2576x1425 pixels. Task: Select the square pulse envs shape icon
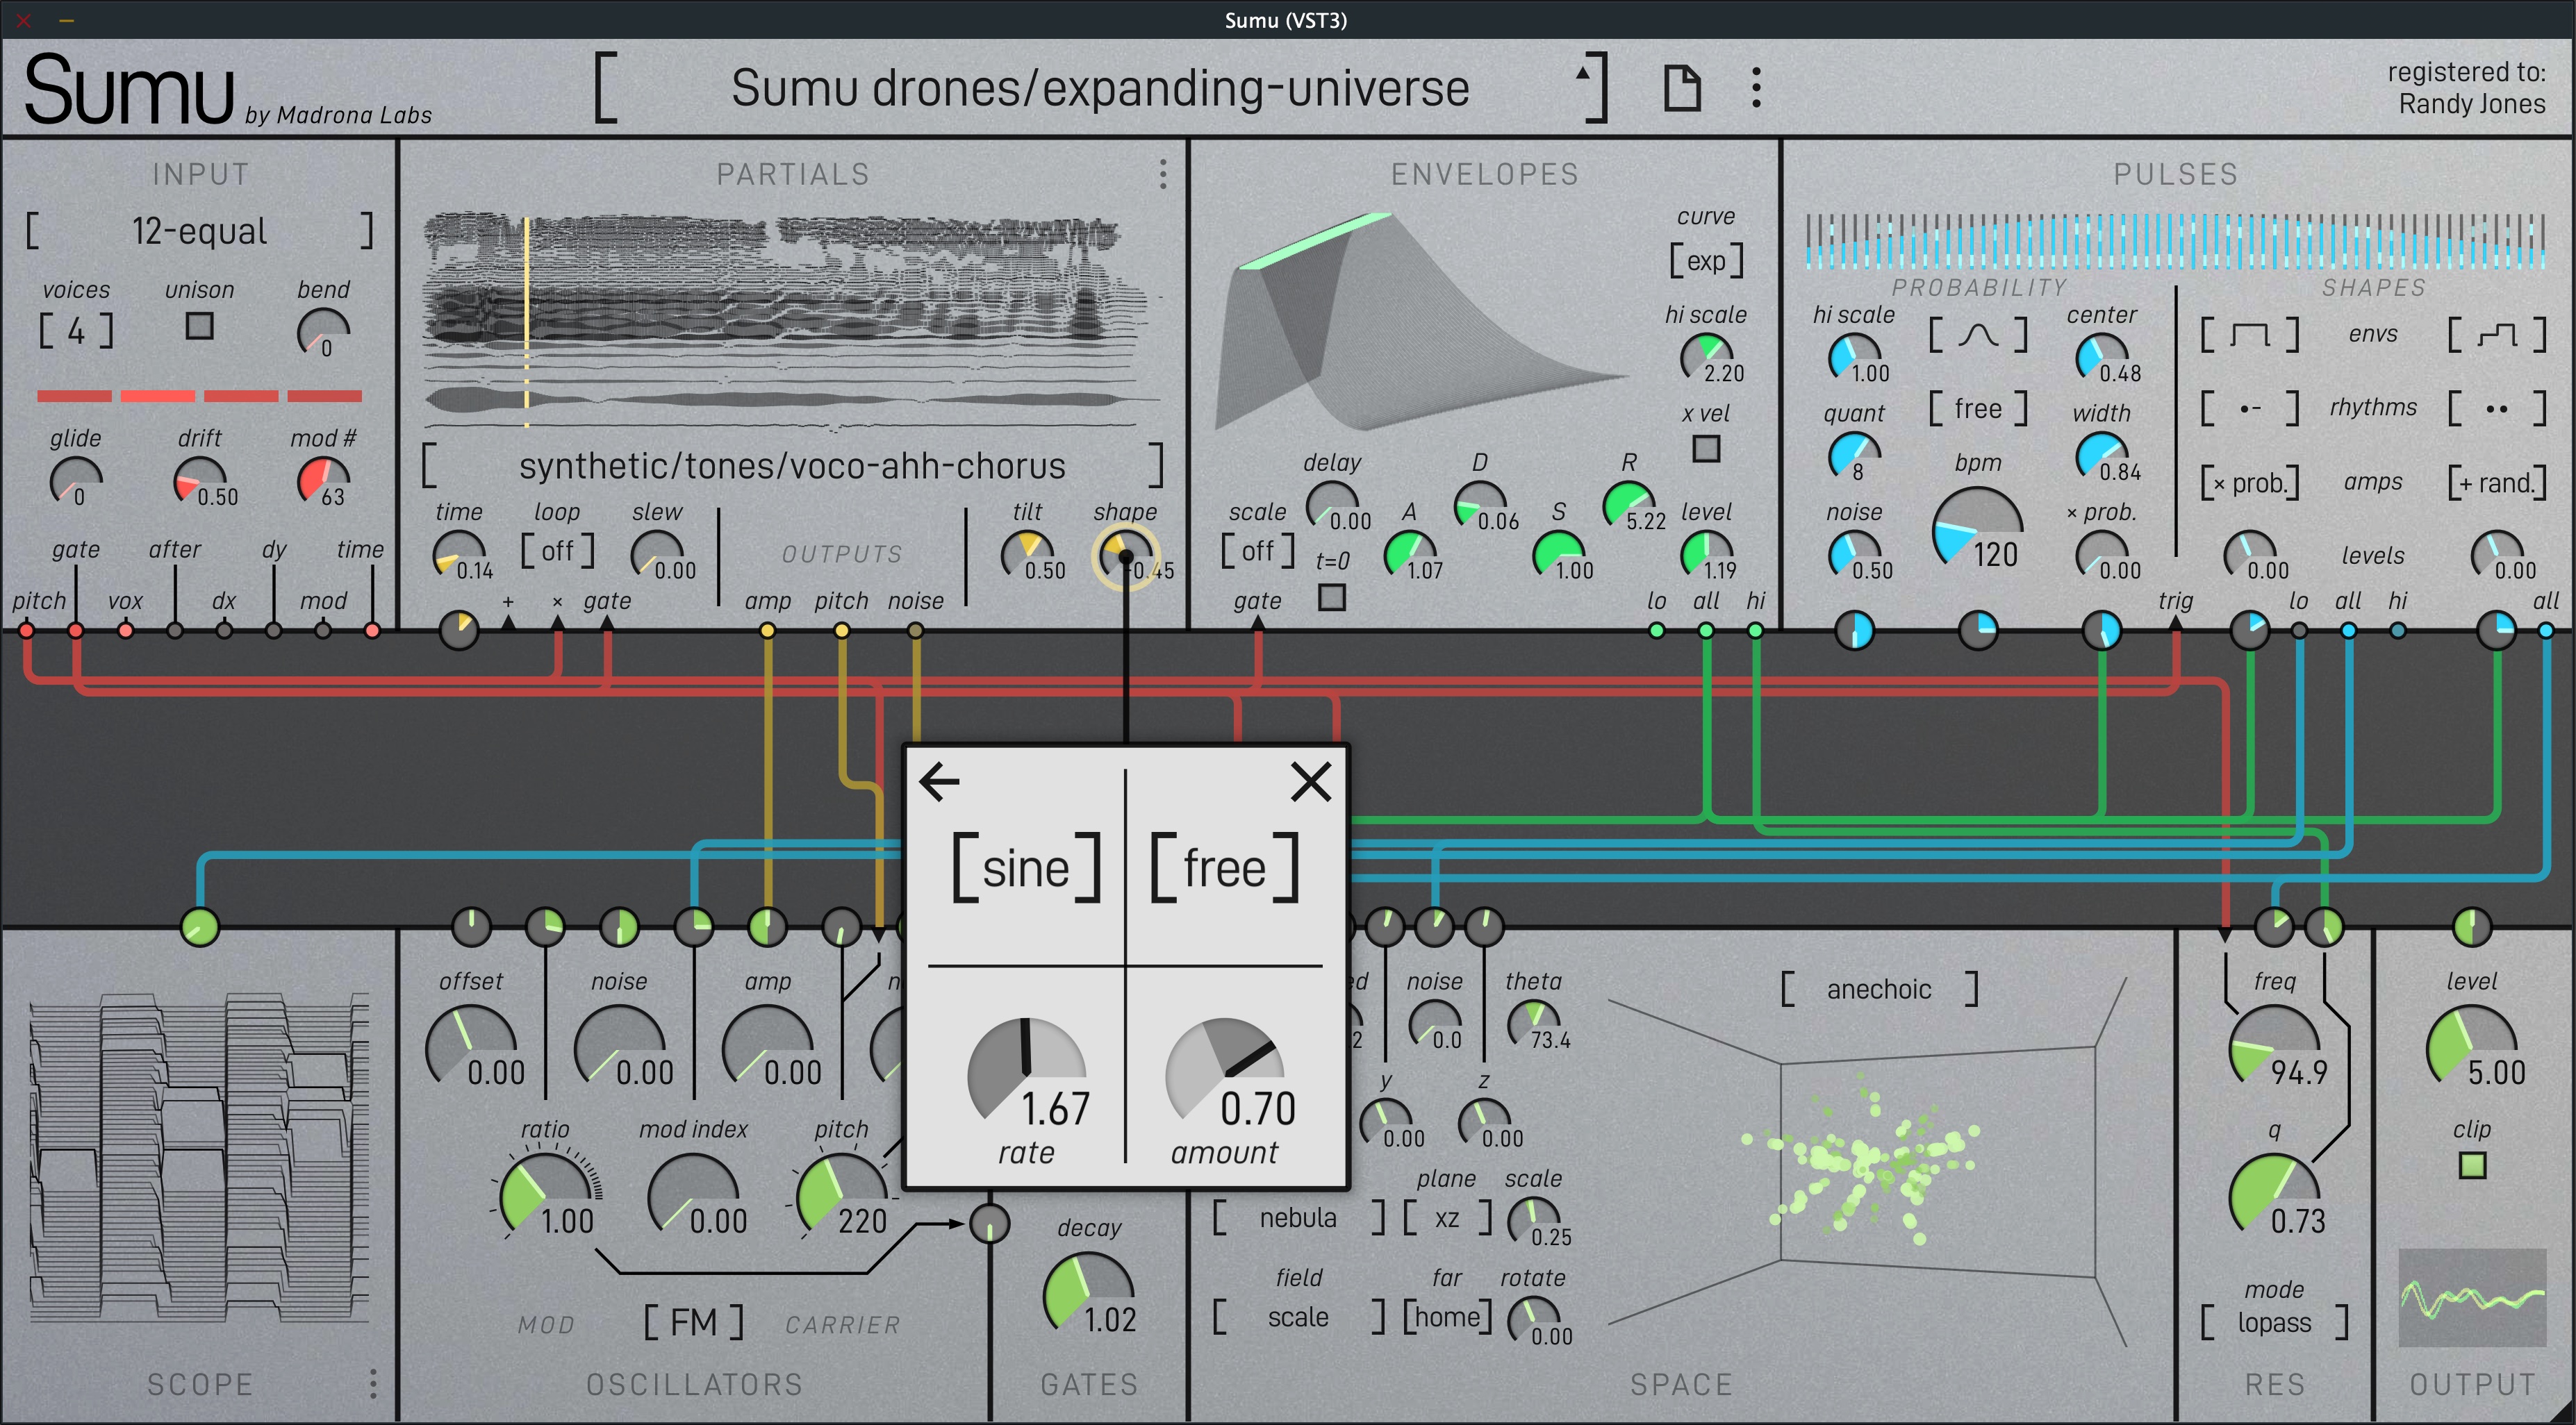coord(2250,335)
